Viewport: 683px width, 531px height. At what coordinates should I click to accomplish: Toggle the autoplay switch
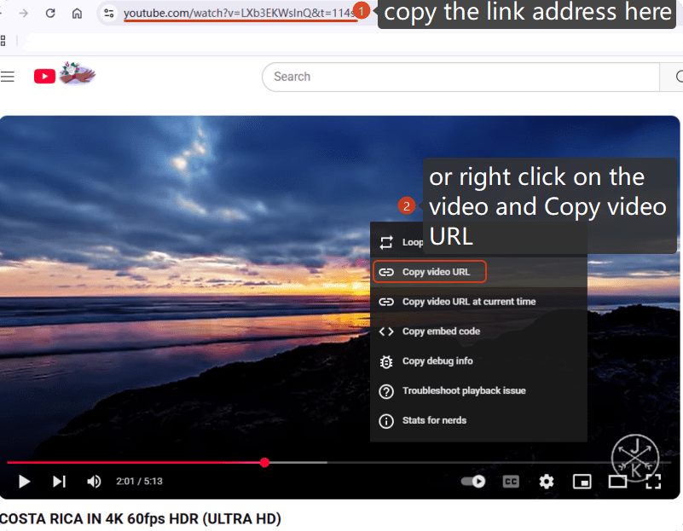pyautogui.click(x=473, y=482)
